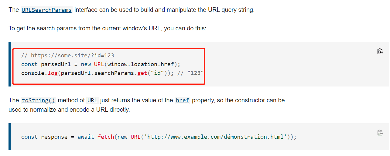Image resolution: width=390 pixels, height=156 pixels.
Task: Click the sentence about the current window's URL
Action: point(108,29)
